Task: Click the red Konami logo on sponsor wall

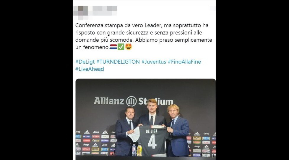Action: 86,149
